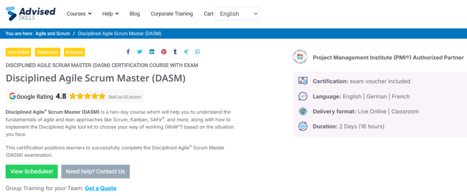
Task: Share page on Facebook
Action: (128, 52)
